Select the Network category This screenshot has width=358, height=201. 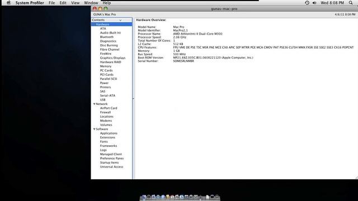(x=101, y=104)
